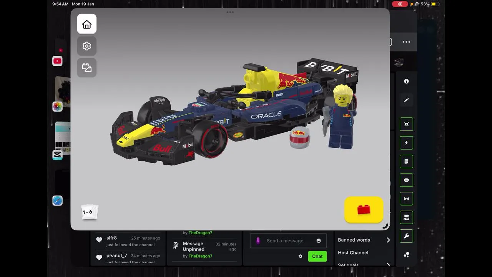Open TheDragon7 link under Message Unpinned

200,256
